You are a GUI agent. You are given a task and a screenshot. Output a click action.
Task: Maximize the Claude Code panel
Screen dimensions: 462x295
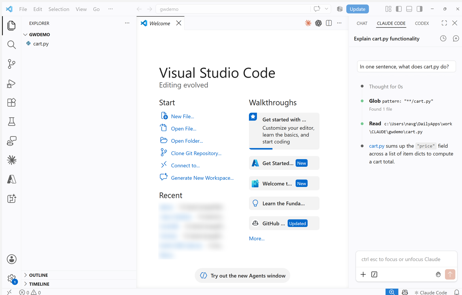(x=444, y=23)
